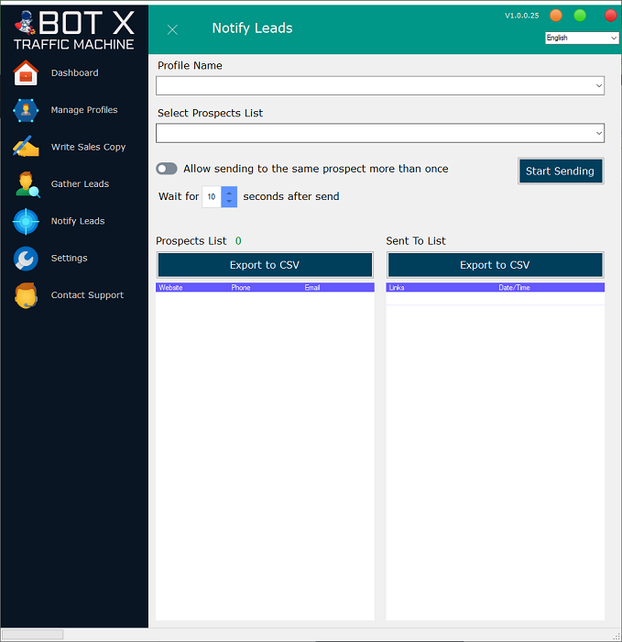
Task: Go to Dashboard menu item
Action: 75,72
